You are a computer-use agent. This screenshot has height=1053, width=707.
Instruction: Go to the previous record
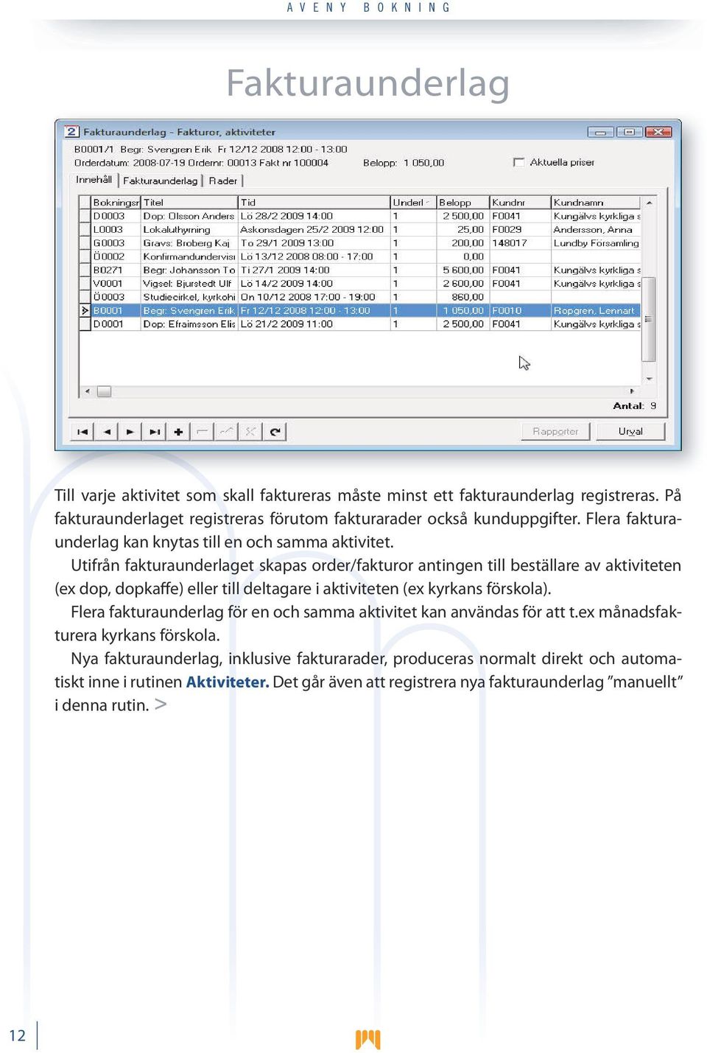pyautogui.click(x=107, y=432)
